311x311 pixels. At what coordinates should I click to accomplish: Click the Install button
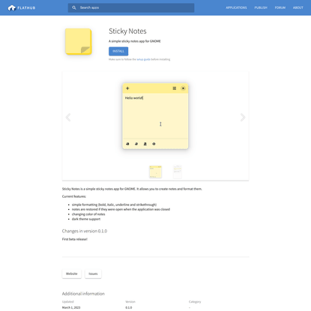pos(118,51)
